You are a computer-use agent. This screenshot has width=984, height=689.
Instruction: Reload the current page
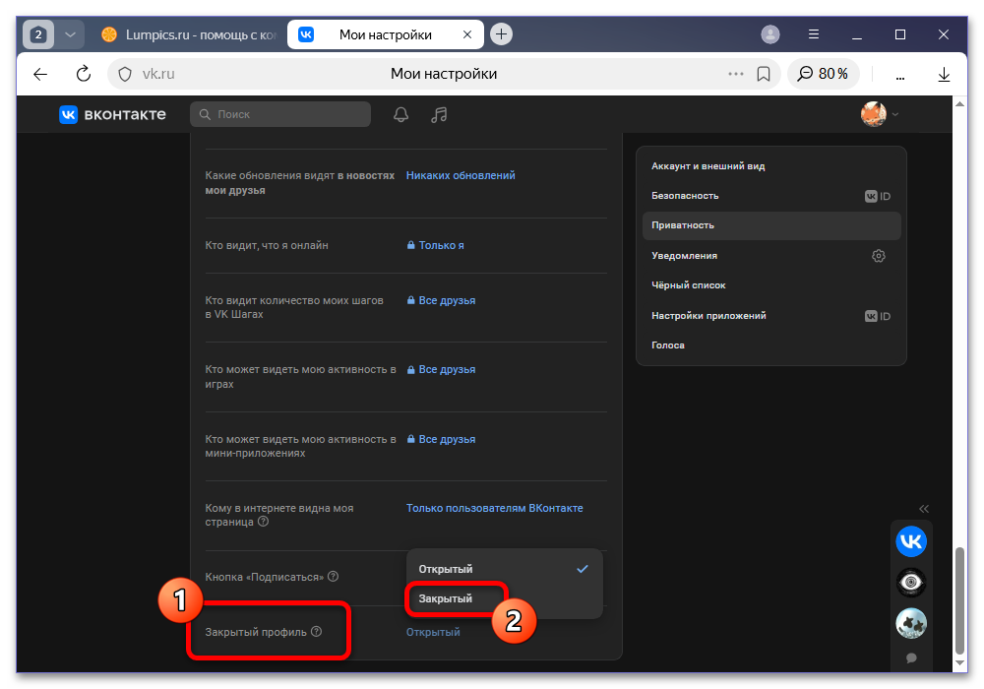click(84, 74)
